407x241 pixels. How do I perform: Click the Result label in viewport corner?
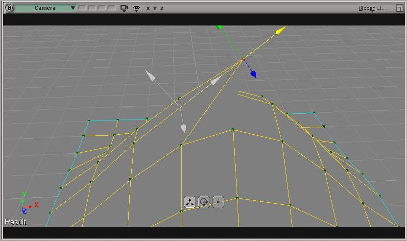(16, 222)
